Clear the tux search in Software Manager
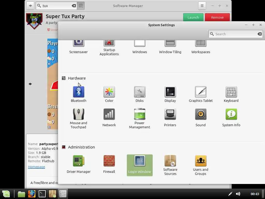 pyautogui.click(x=74, y=6)
